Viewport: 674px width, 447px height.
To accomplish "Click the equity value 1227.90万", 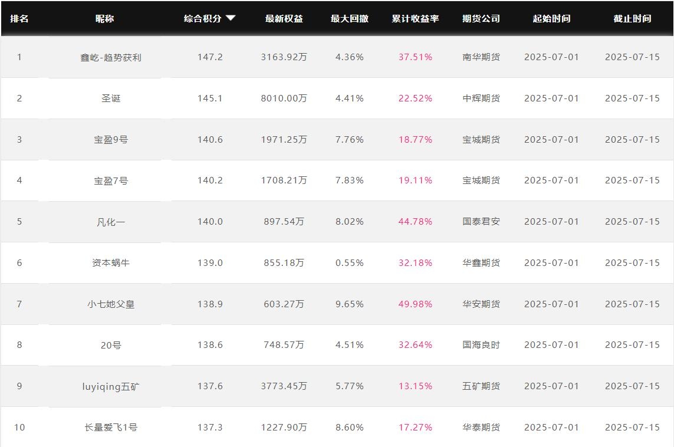I will tap(284, 428).
